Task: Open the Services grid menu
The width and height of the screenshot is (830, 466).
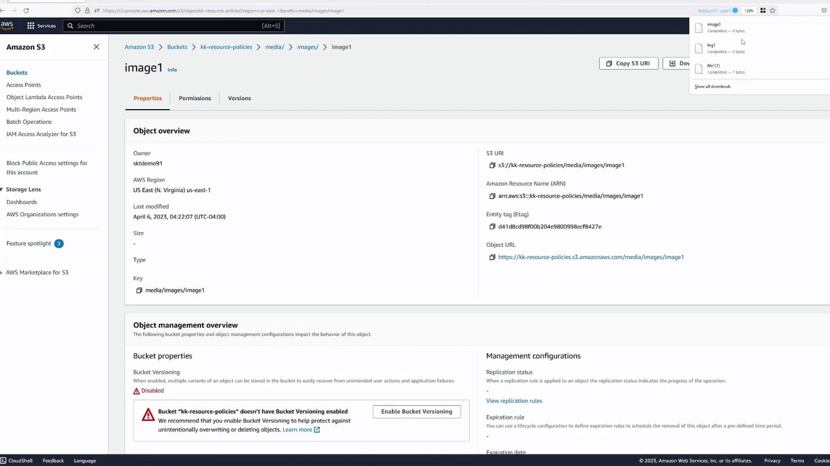Action: click(x=41, y=26)
